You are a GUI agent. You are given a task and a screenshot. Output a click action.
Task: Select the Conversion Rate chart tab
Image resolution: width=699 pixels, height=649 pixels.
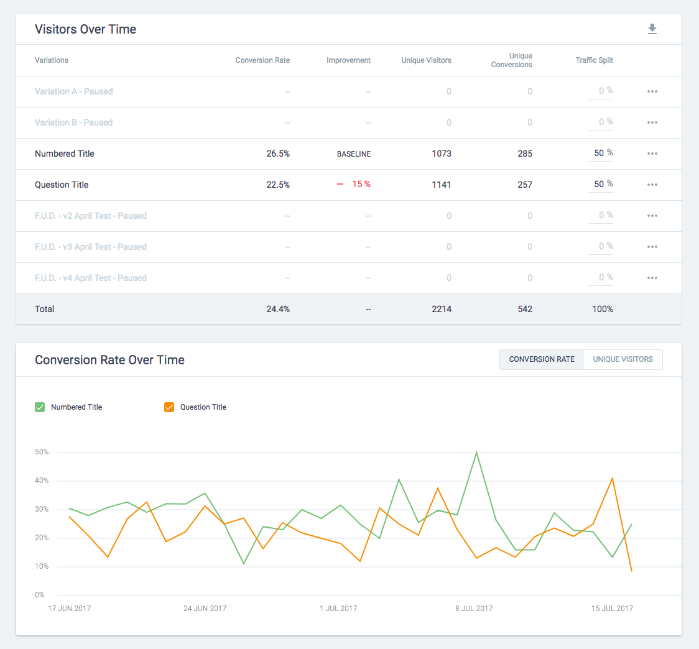pos(542,359)
